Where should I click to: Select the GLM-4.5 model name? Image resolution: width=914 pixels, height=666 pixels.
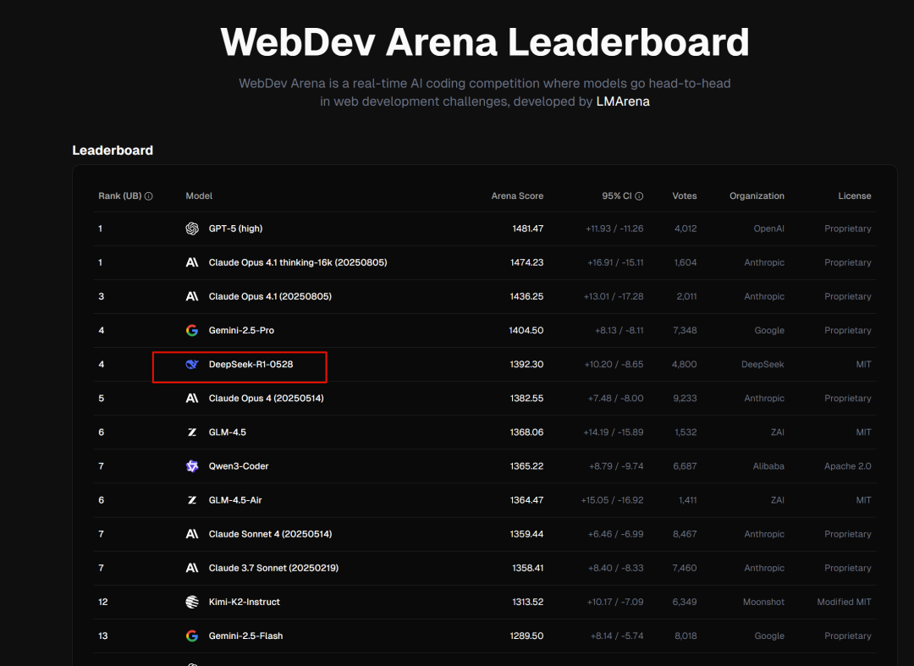[228, 432]
